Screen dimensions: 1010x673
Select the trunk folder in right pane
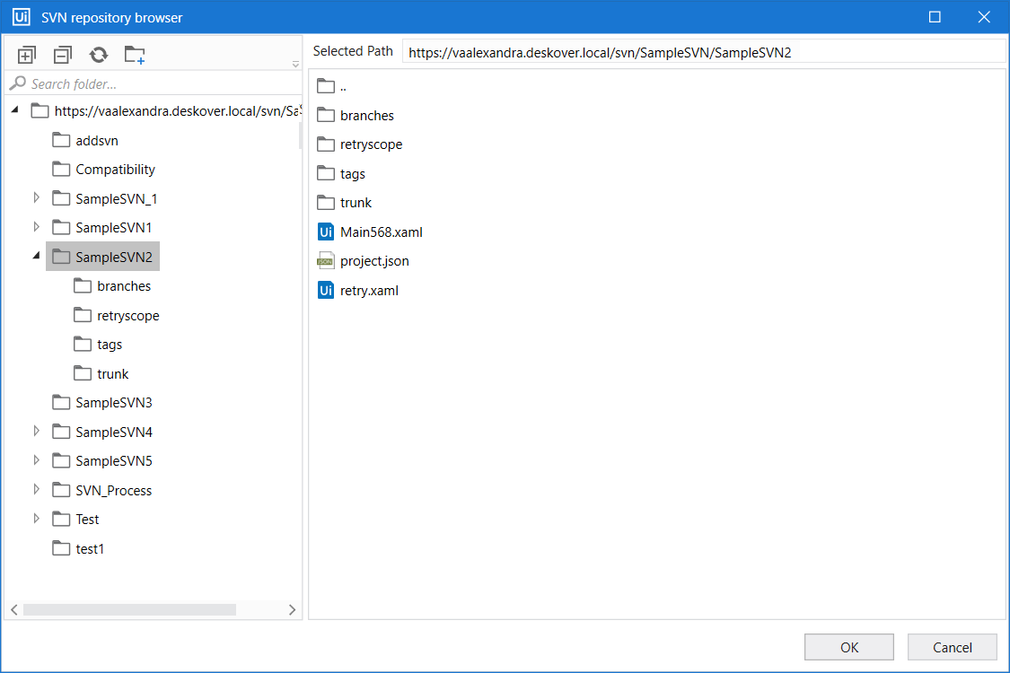pyautogui.click(x=354, y=202)
